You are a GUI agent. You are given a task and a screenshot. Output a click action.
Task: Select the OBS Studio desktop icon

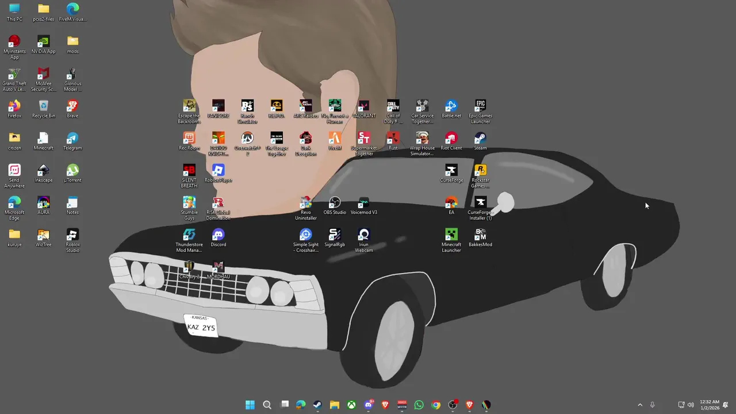335,205
